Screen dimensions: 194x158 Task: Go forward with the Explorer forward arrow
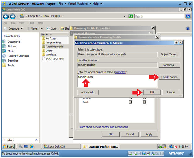(x=12, y=16)
